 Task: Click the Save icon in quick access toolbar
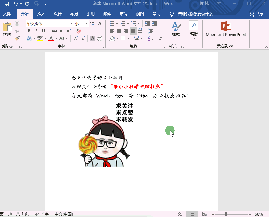(7, 4)
